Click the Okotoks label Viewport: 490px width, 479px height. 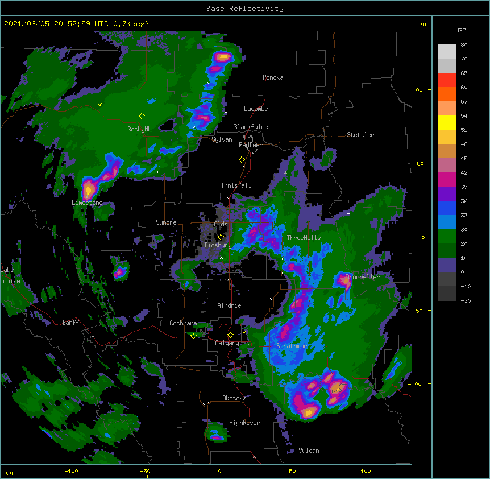pos(234,398)
